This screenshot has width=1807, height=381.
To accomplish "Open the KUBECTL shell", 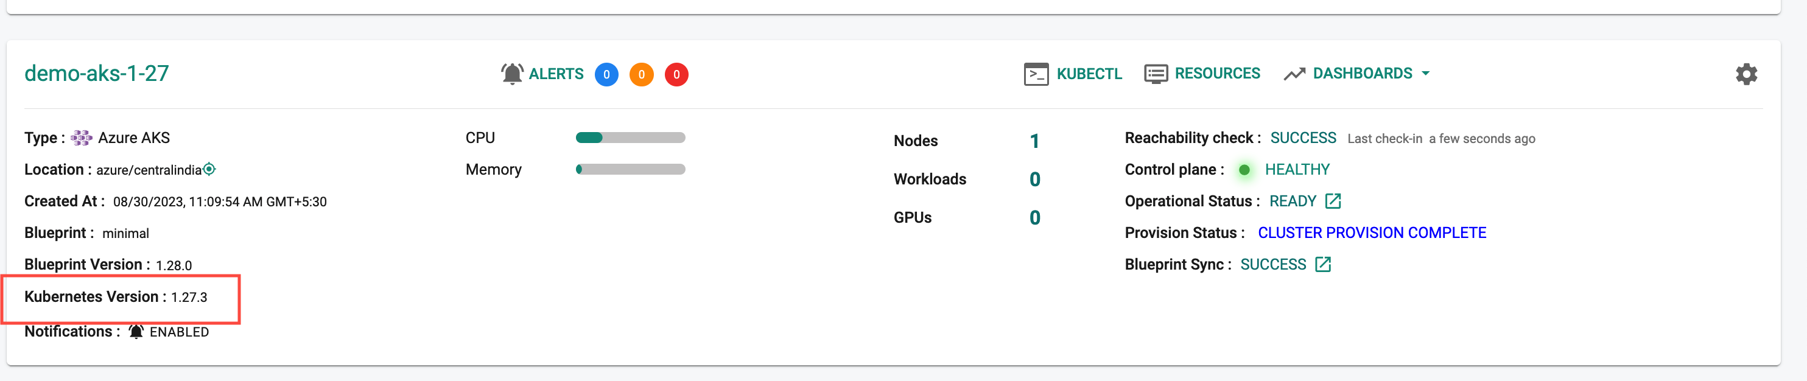I will pos(1089,74).
